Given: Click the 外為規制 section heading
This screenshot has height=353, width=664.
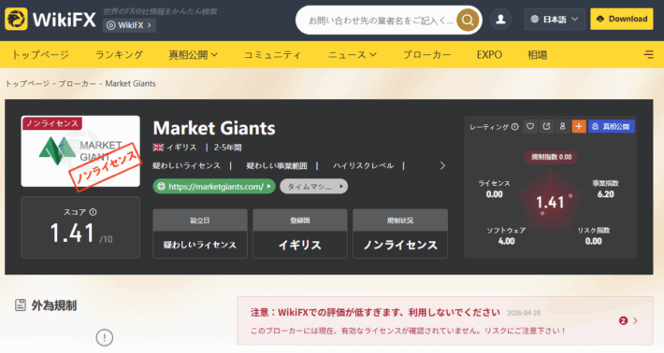Looking at the screenshot, I should point(54,305).
